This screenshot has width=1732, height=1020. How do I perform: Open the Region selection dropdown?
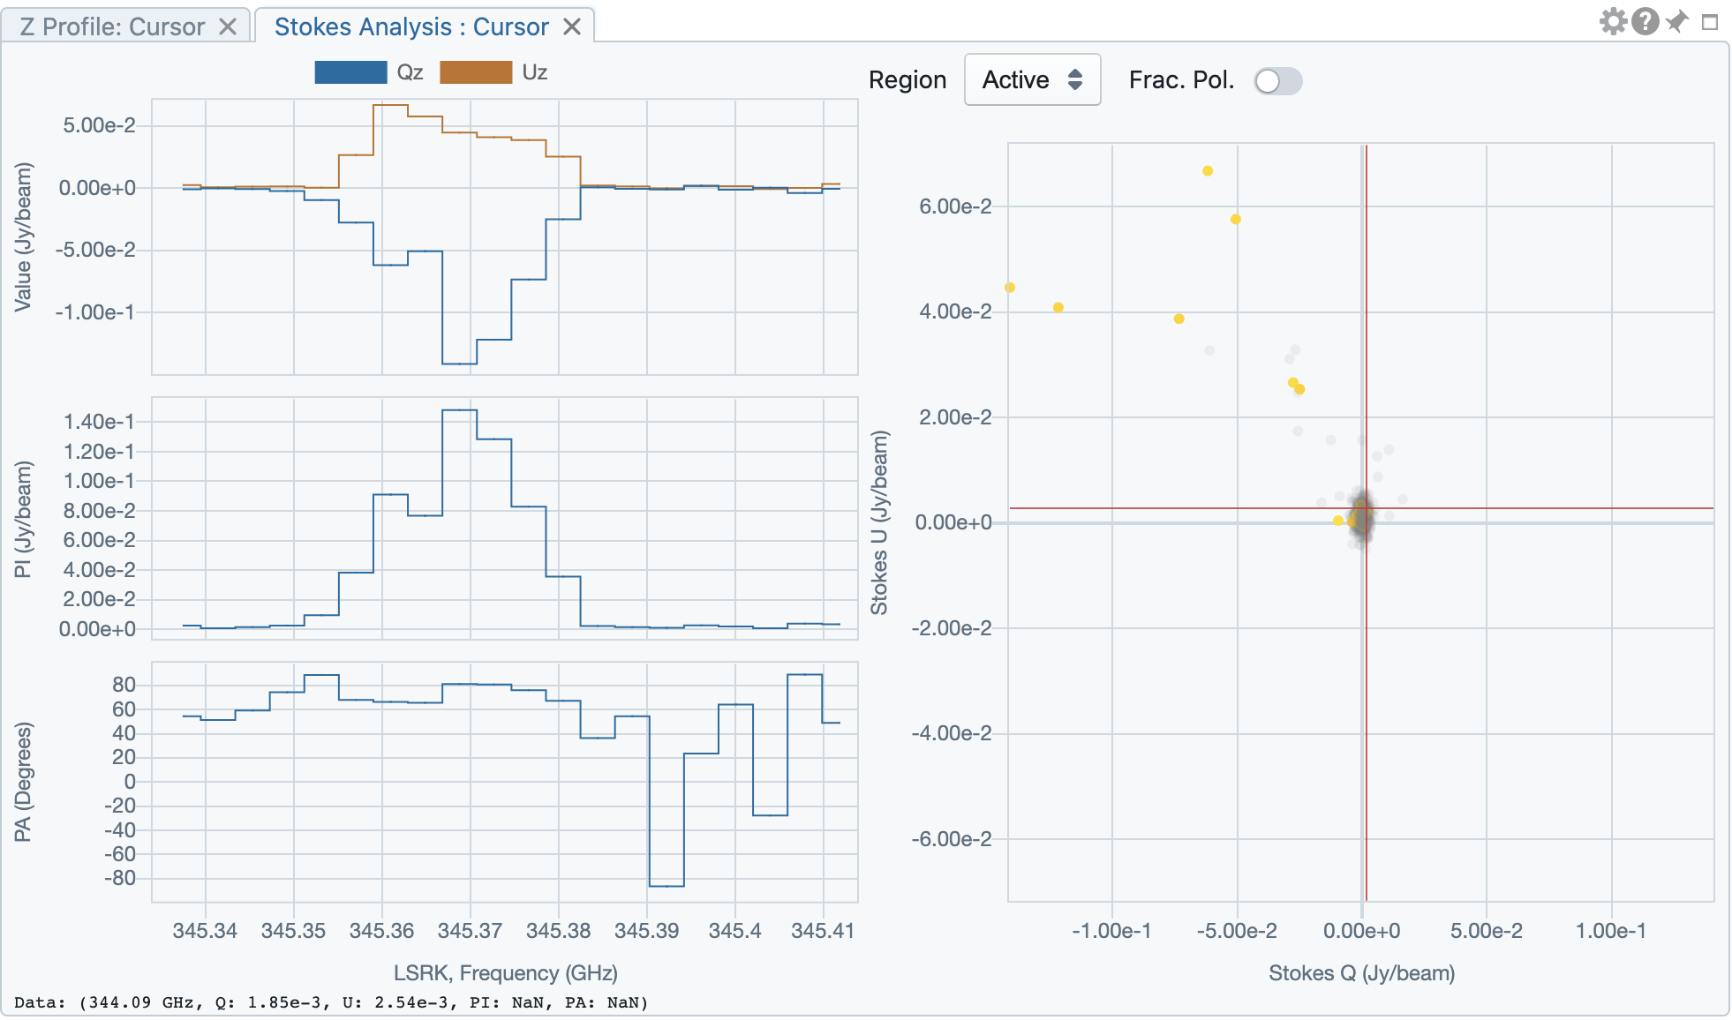tap(1032, 79)
